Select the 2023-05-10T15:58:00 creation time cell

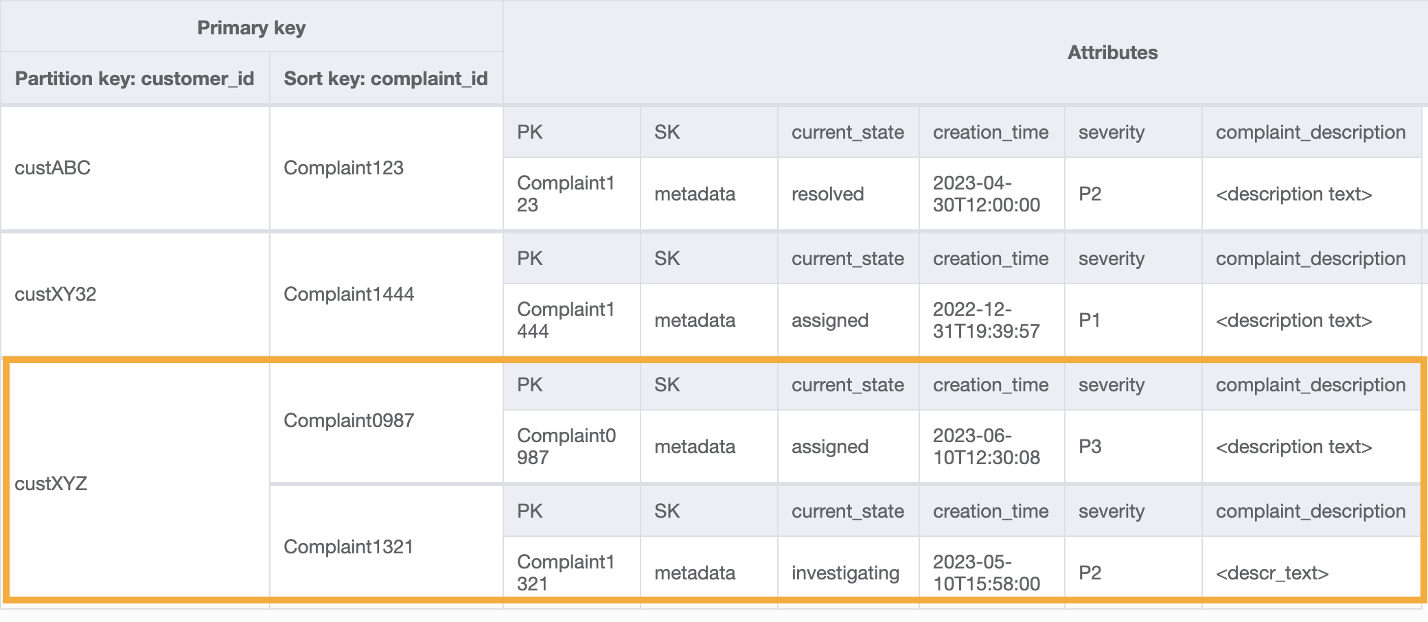click(x=986, y=573)
